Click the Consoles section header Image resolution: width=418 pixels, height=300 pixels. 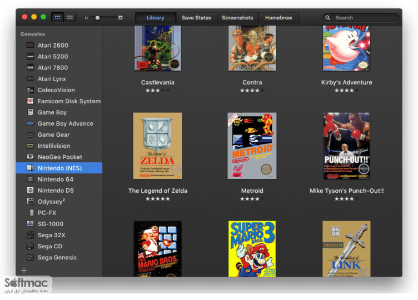click(33, 34)
